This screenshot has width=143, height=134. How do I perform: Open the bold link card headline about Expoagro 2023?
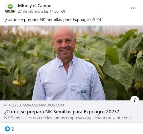[62, 112]
